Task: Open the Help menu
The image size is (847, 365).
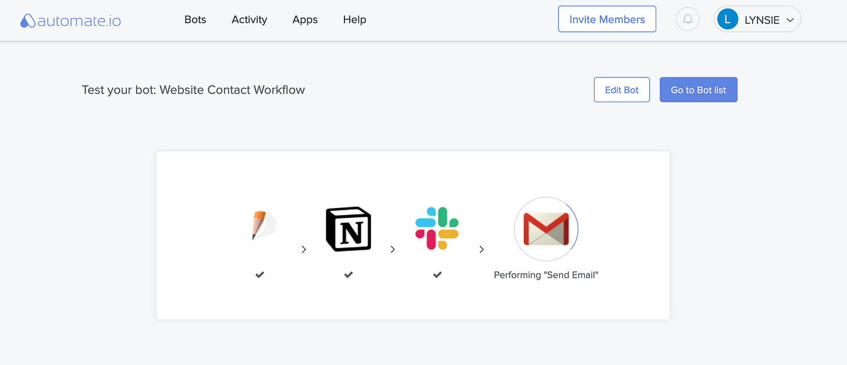Action: [354, 19]
